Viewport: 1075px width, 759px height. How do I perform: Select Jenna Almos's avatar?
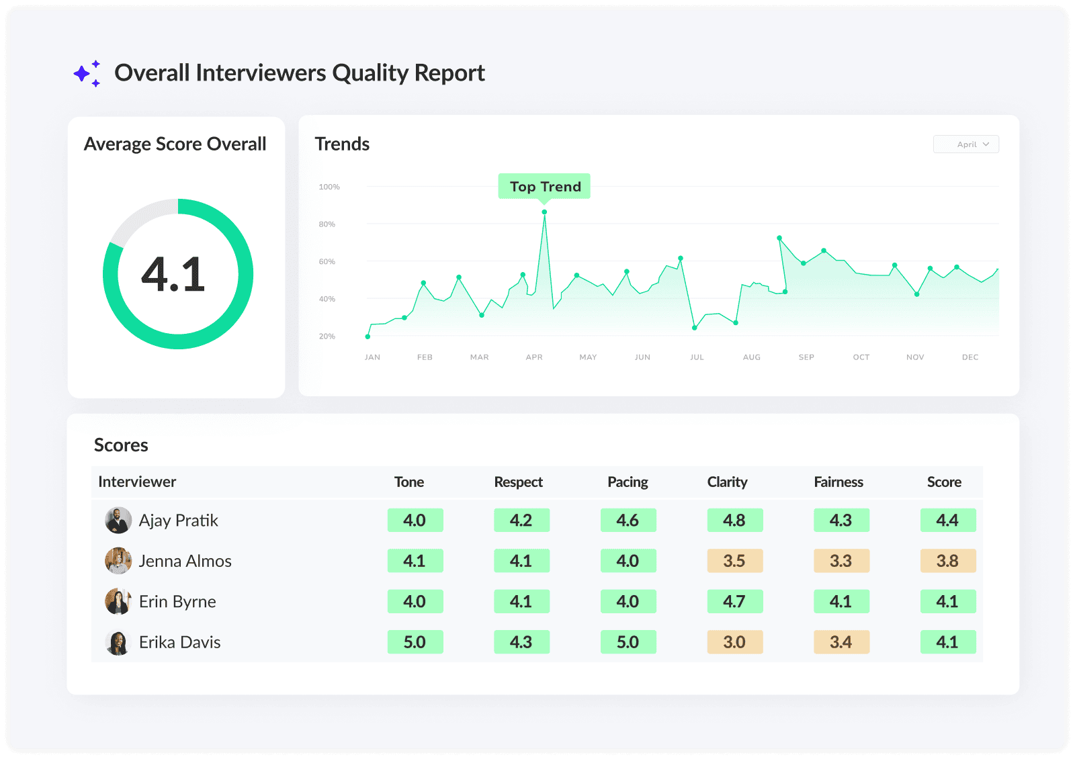pos(118,561)
